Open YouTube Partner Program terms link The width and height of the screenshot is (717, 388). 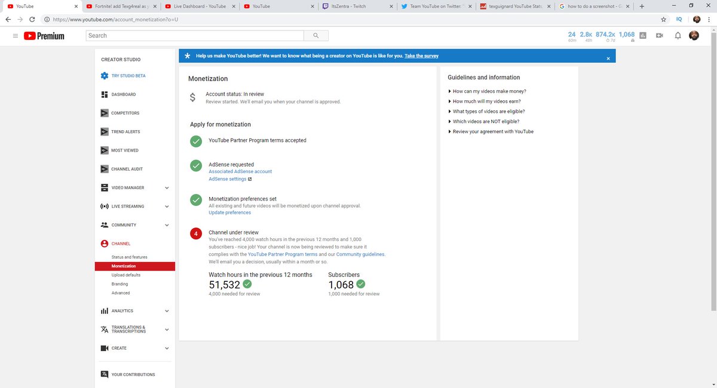283,254
